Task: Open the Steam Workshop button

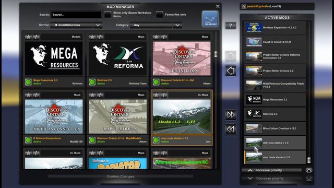Action: click(x=210, y=19)
